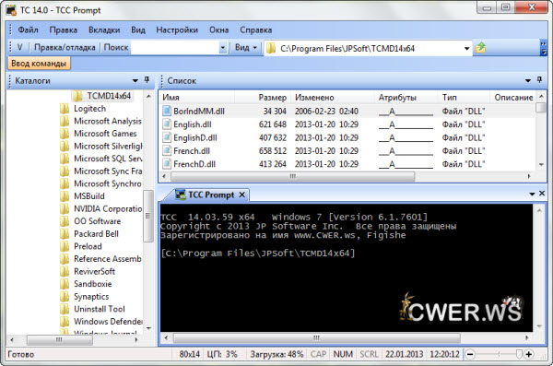Open the Вкладки menu
The width and height of the screenshot is (553, 366).
point(104,30)
